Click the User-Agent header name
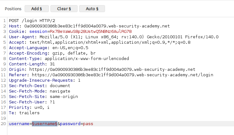 tap(22, 37)
